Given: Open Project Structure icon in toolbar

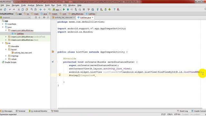Looking at the screenshot, I should point(93,9).
